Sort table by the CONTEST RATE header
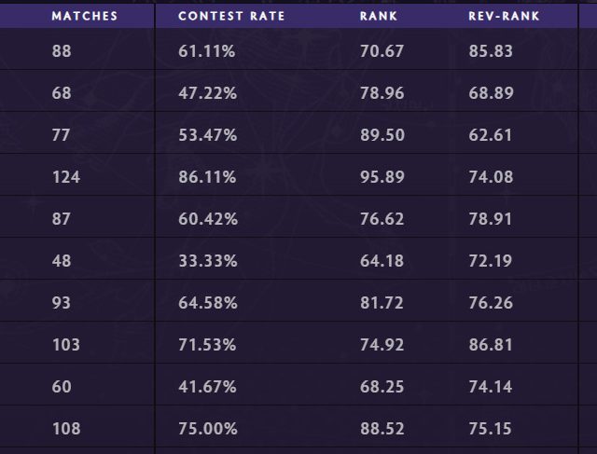 click(x=231, y=16)
